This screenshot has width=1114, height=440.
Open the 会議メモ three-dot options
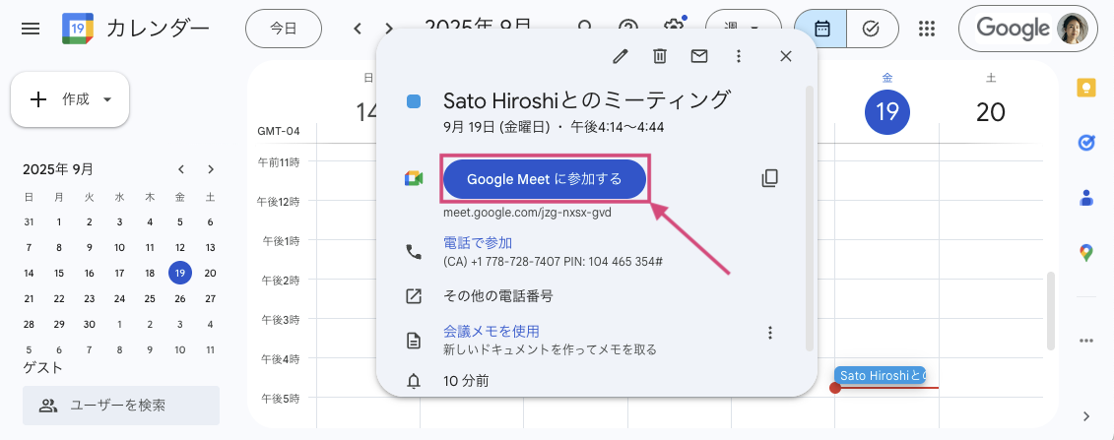point(769,332)
